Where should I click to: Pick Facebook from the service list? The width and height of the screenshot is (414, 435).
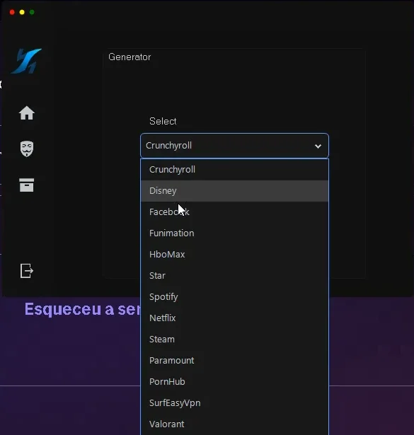point(234,212)
